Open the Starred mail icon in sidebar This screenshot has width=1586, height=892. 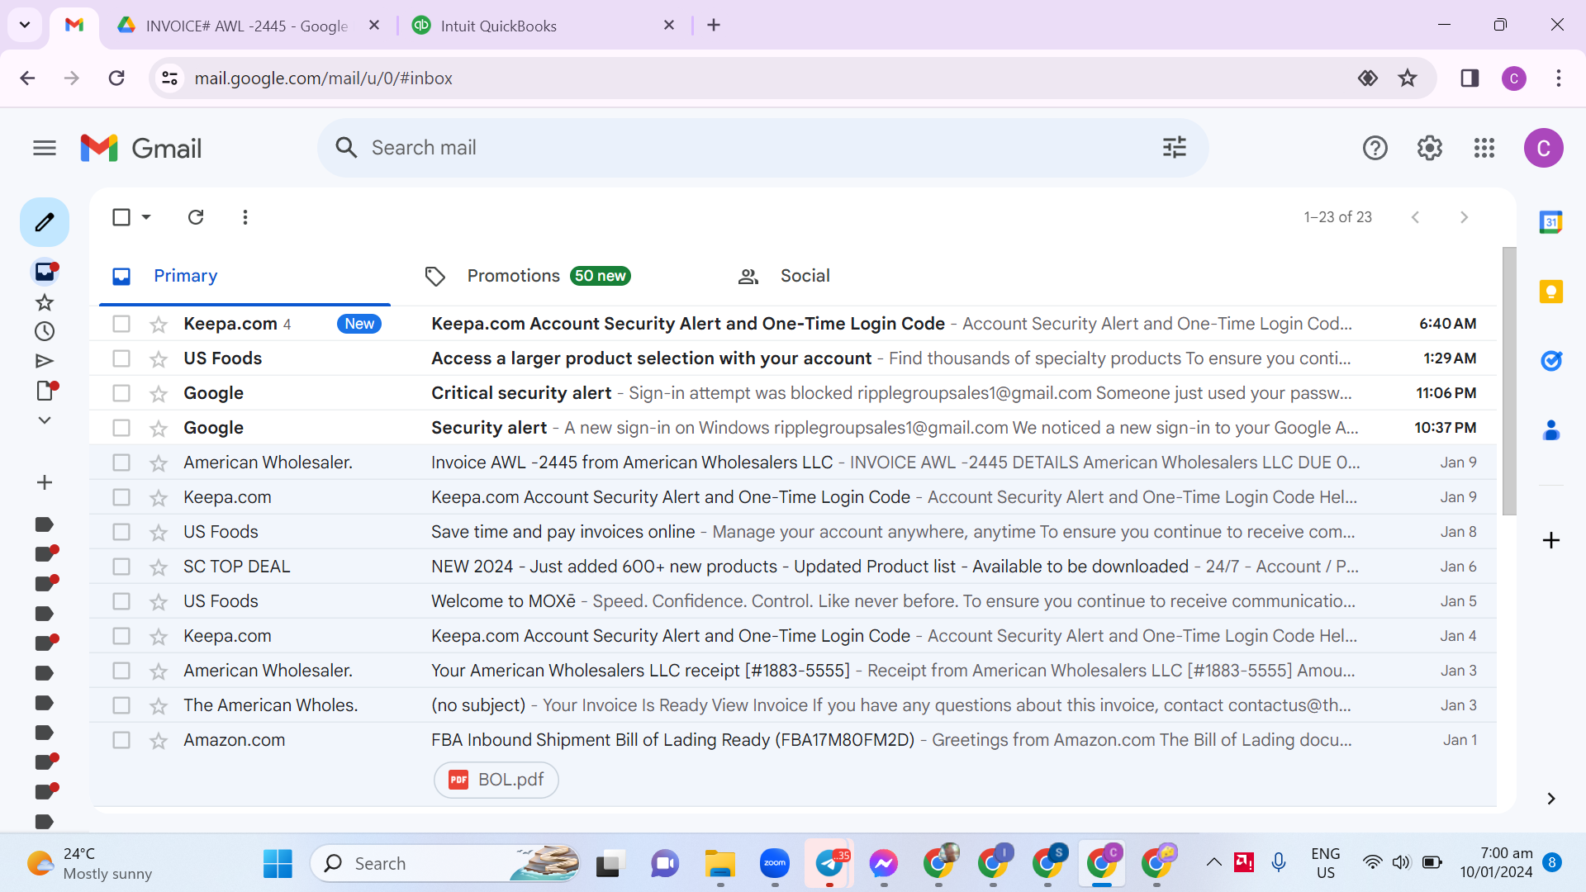45,302
